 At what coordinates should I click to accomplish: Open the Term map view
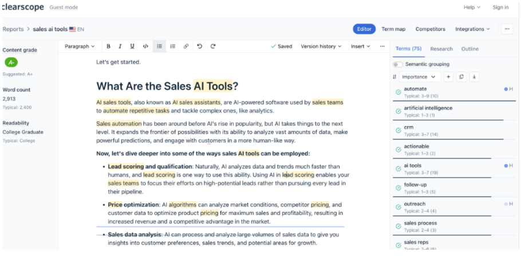[393, 29]
